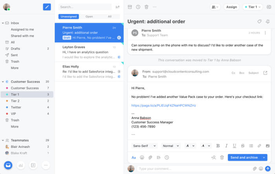
Task: Switch to the All tab
Action: [x=110, y=16]
